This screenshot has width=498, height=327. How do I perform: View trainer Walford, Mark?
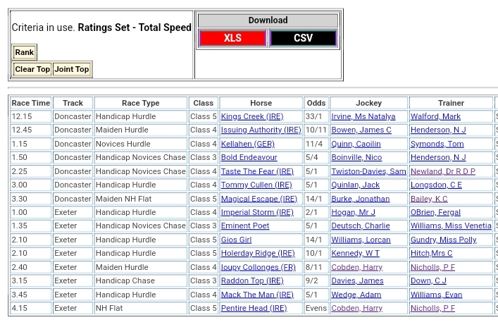click(x=435, y=116)
